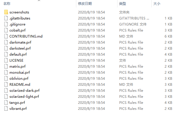The image size is (174, 115).
Task: Click the .gitignore file icon
Action: point(6,24)
